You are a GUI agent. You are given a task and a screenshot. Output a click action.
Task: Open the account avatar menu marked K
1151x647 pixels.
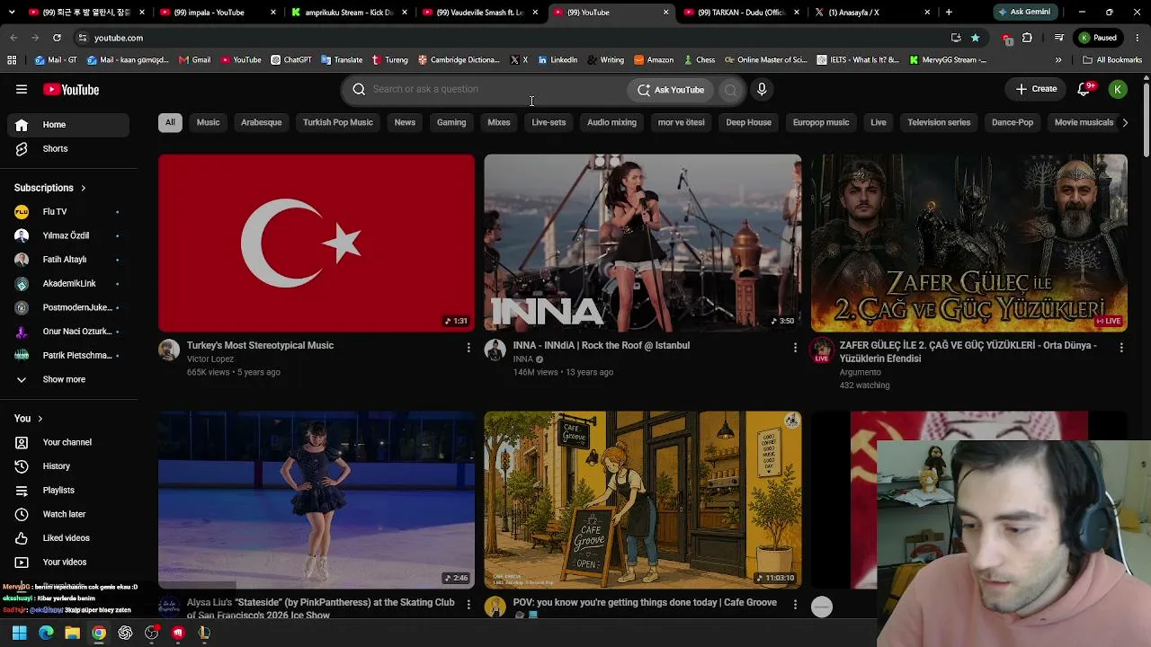[x=1118, y=89]
